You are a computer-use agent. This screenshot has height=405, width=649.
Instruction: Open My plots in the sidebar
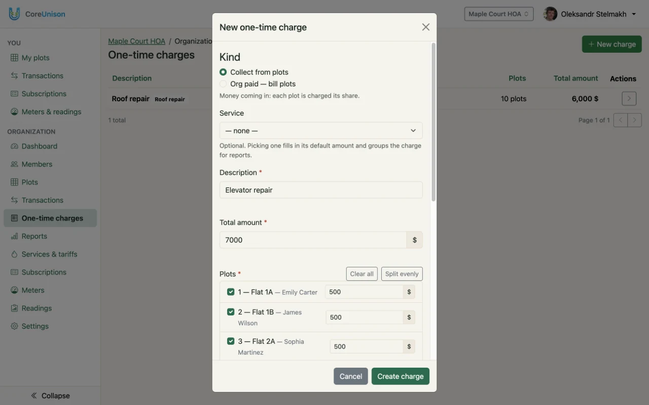pos(50,58)
